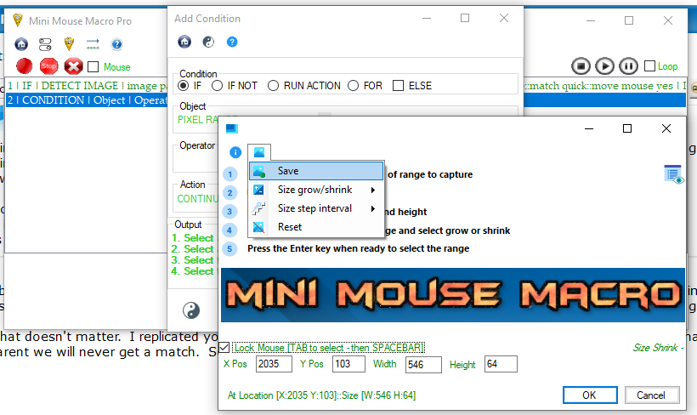Click step 4 circle icon
697x415 pixels.
click(x=229, y=230)
